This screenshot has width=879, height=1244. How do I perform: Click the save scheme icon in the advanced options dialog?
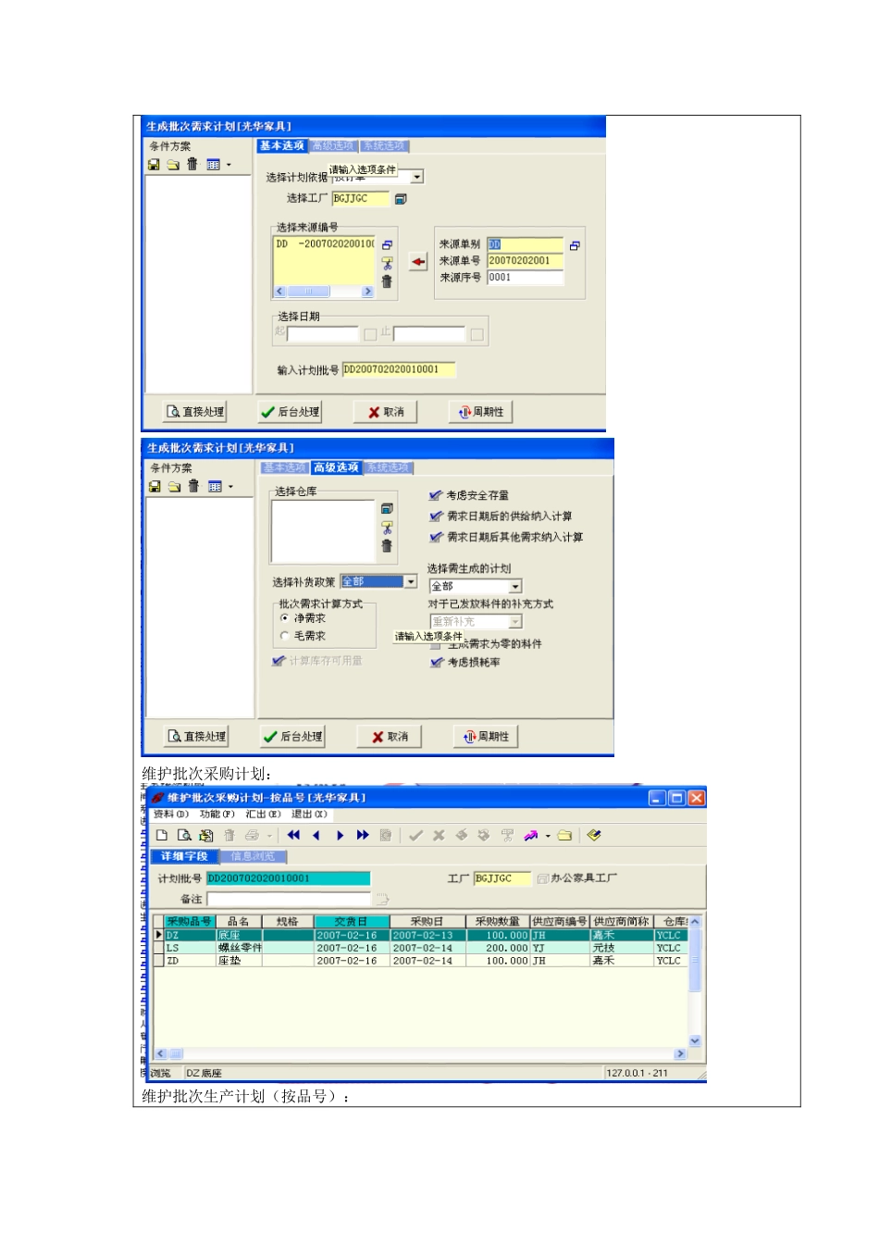coord(155,487)
